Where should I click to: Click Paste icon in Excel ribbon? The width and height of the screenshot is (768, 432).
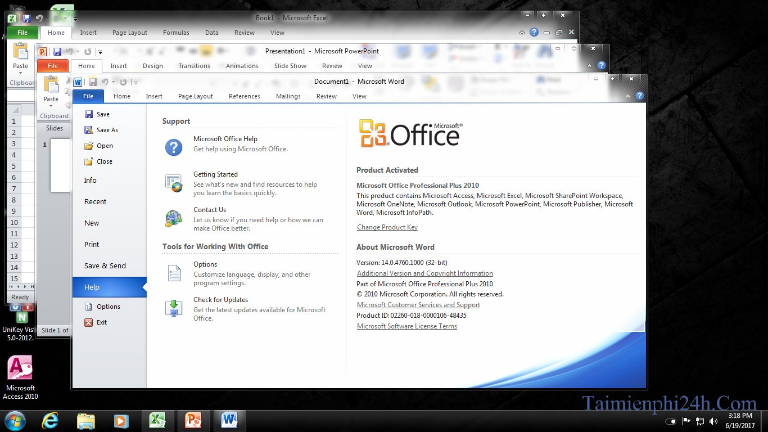point(21,51)
